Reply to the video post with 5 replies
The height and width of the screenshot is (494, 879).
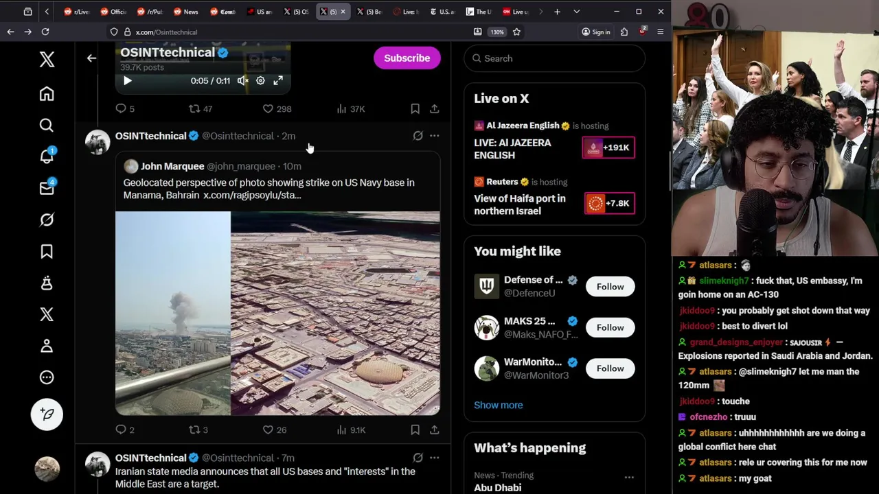[125, 108]
